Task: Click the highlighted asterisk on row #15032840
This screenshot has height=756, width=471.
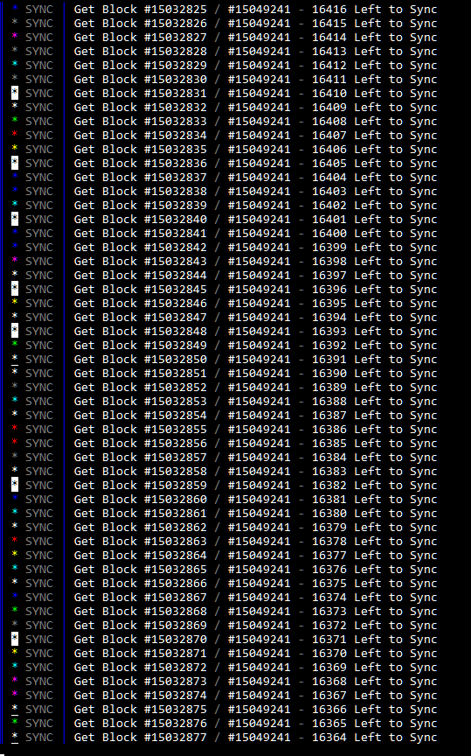Action: [x=15, y=219]
